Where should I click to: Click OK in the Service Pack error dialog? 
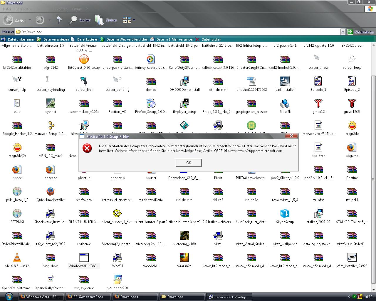click(188, 163)
